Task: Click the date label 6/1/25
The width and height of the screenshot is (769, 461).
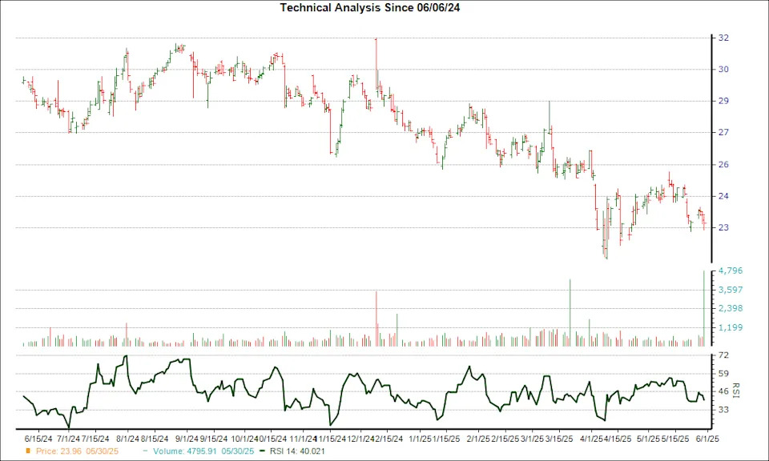Action: point(707,439)
